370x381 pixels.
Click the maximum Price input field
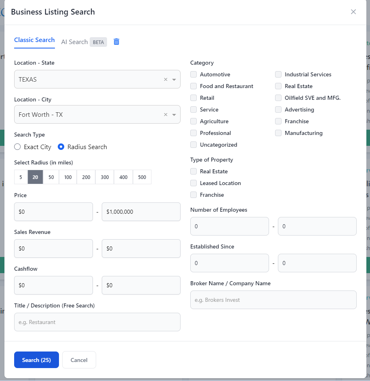click(141, 212)
